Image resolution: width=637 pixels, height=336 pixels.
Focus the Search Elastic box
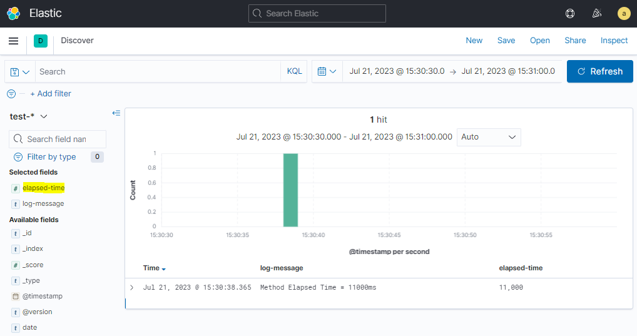click(x=317, y=13)
